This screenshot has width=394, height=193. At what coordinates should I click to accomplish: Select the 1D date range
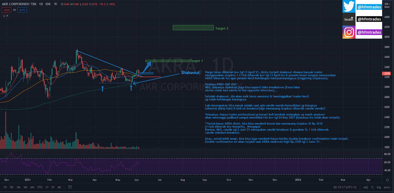[x=5, y=187]
